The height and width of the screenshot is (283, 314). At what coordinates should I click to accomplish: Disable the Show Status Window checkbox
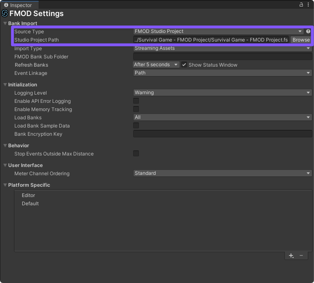[x=184, y=65]
